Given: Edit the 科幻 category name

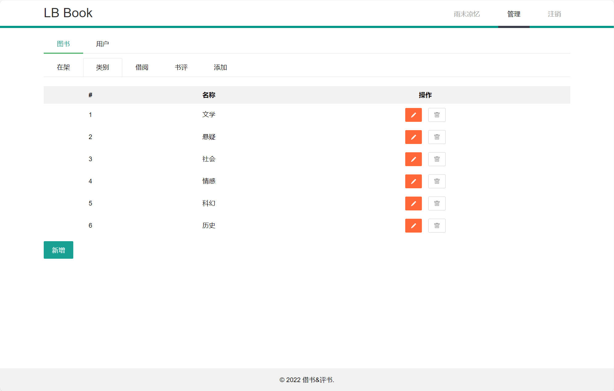Looking at the screenshot, I should (x=413, y=203).
